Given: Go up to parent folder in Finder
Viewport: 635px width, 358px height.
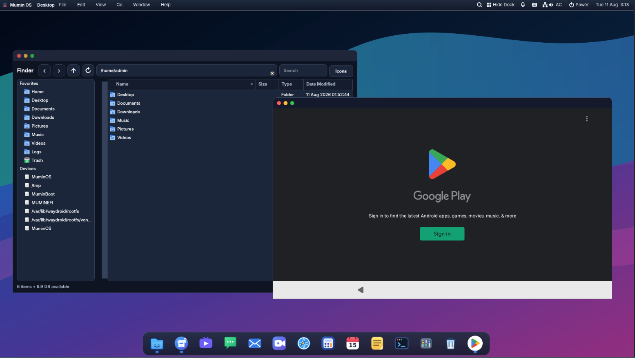Looking at the screenshot, I should [73, 71].
